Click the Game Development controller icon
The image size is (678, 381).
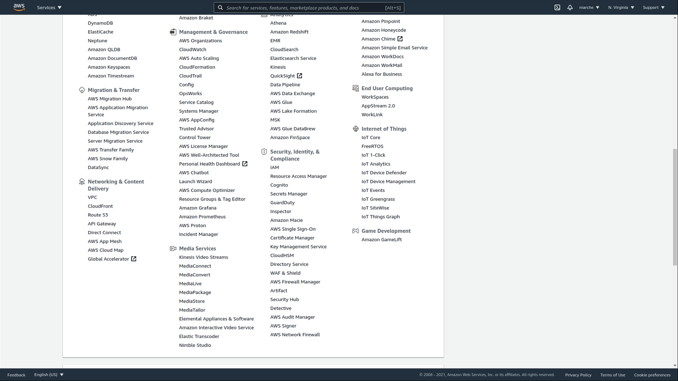[x=355, y=231]
